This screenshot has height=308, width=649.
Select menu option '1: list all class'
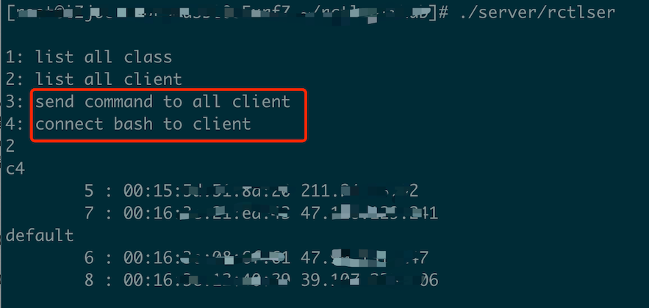(89, 57)
